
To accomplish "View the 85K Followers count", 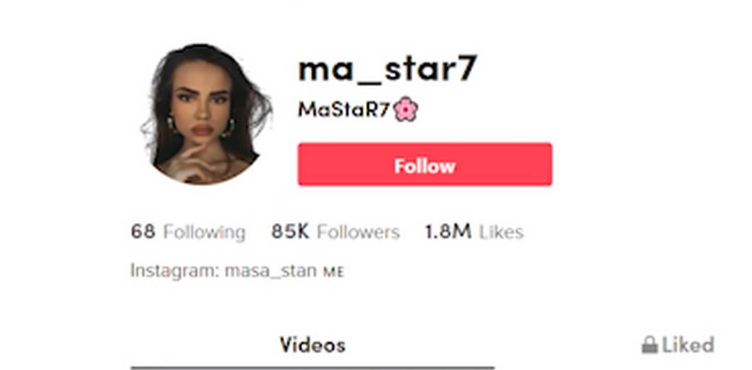I will [x=290, y=232].
